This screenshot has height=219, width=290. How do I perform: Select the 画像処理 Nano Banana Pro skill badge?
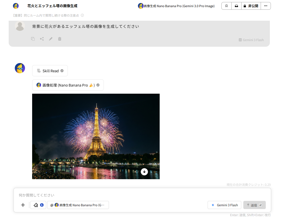(x=68, y=85)
